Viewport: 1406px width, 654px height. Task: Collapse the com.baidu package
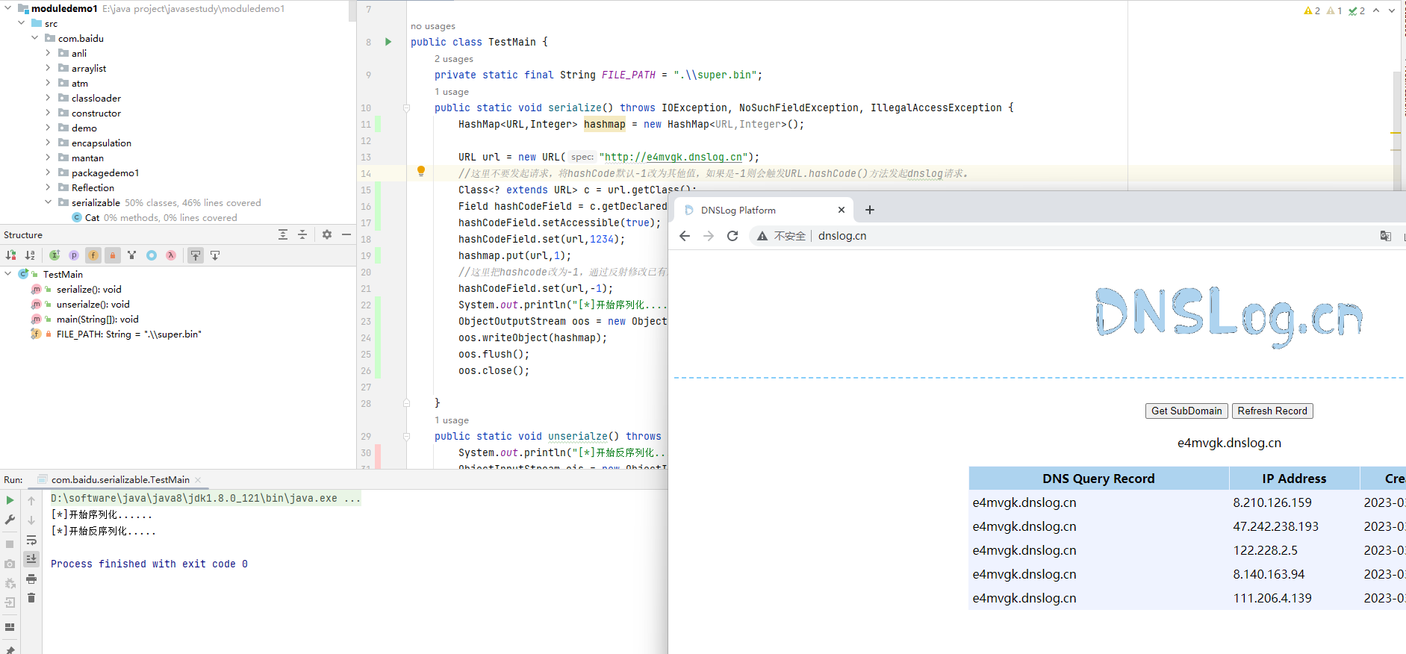tap(35, 38)
